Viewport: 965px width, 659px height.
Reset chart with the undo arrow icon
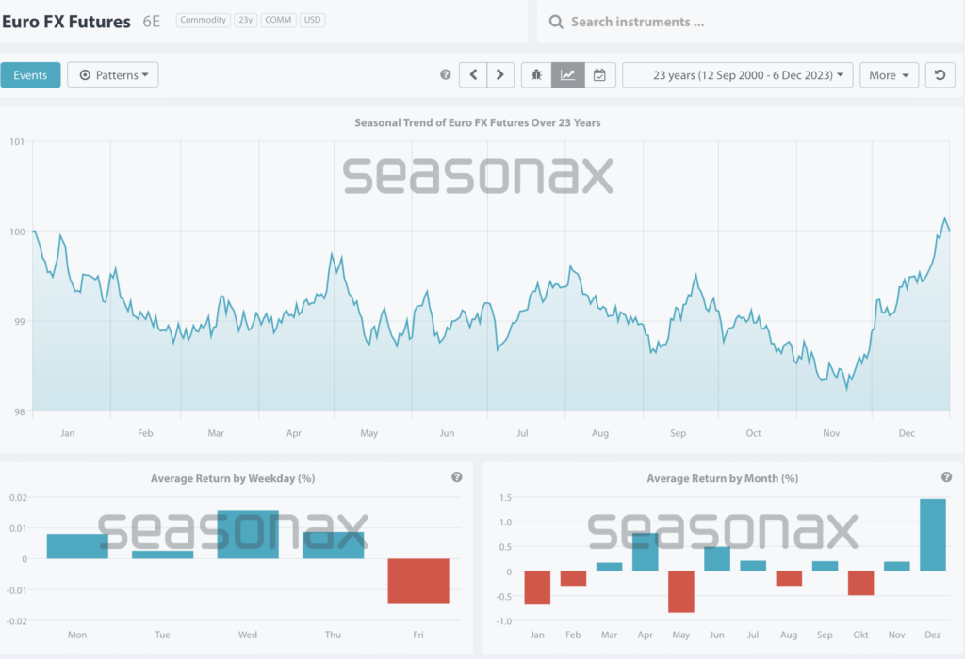[939, 75]
